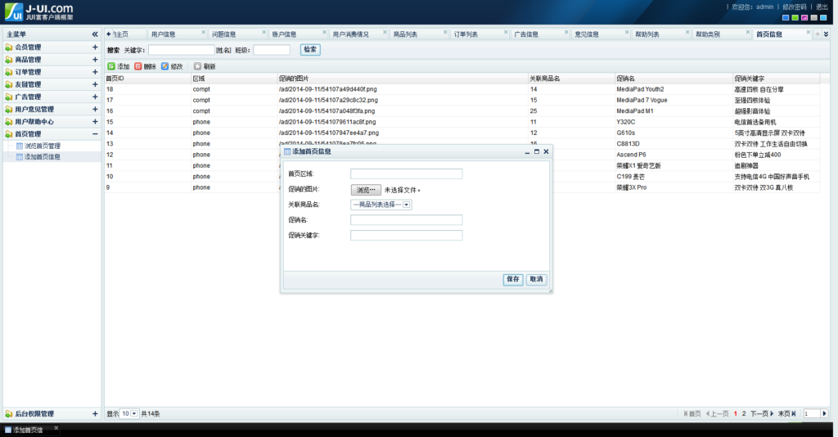Expand the 用户意见管理 menu section

[x=95, y=109]
